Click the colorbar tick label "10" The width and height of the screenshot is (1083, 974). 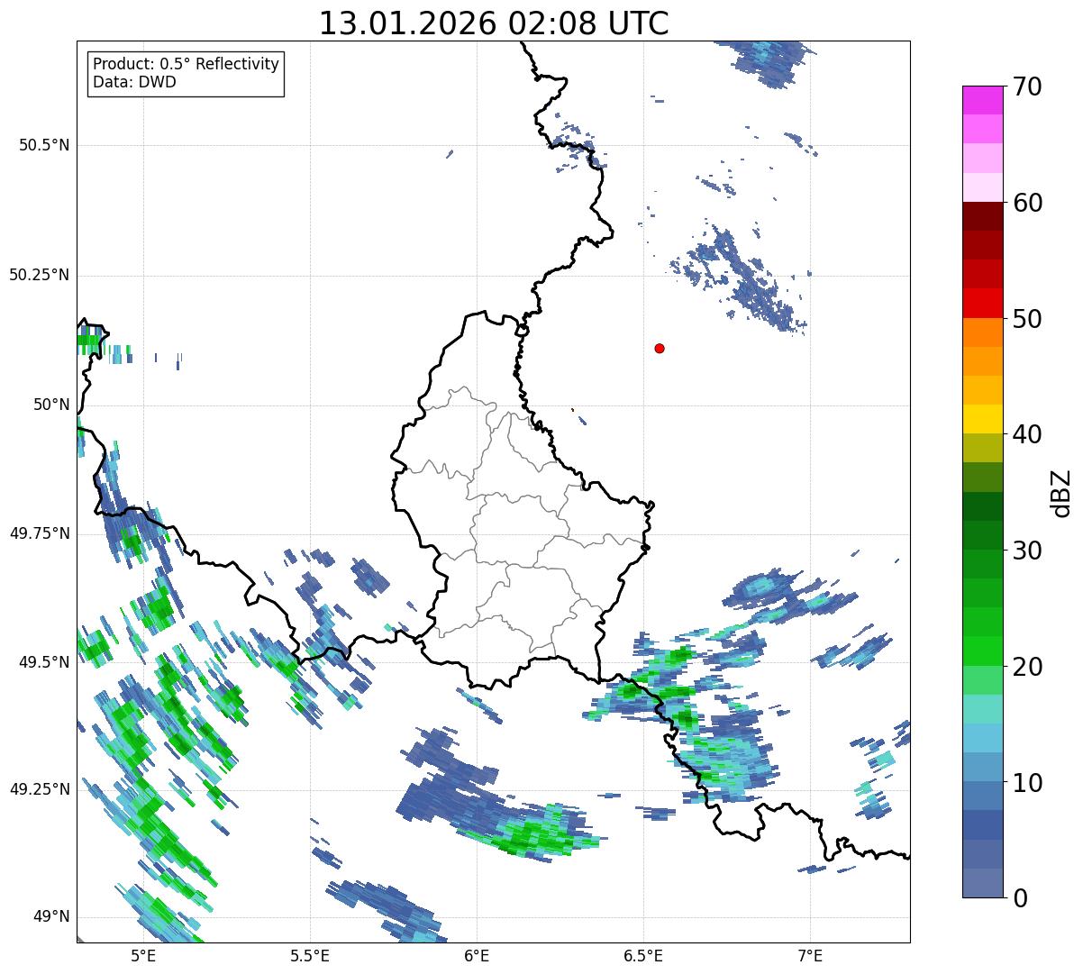click(1027, 783)
